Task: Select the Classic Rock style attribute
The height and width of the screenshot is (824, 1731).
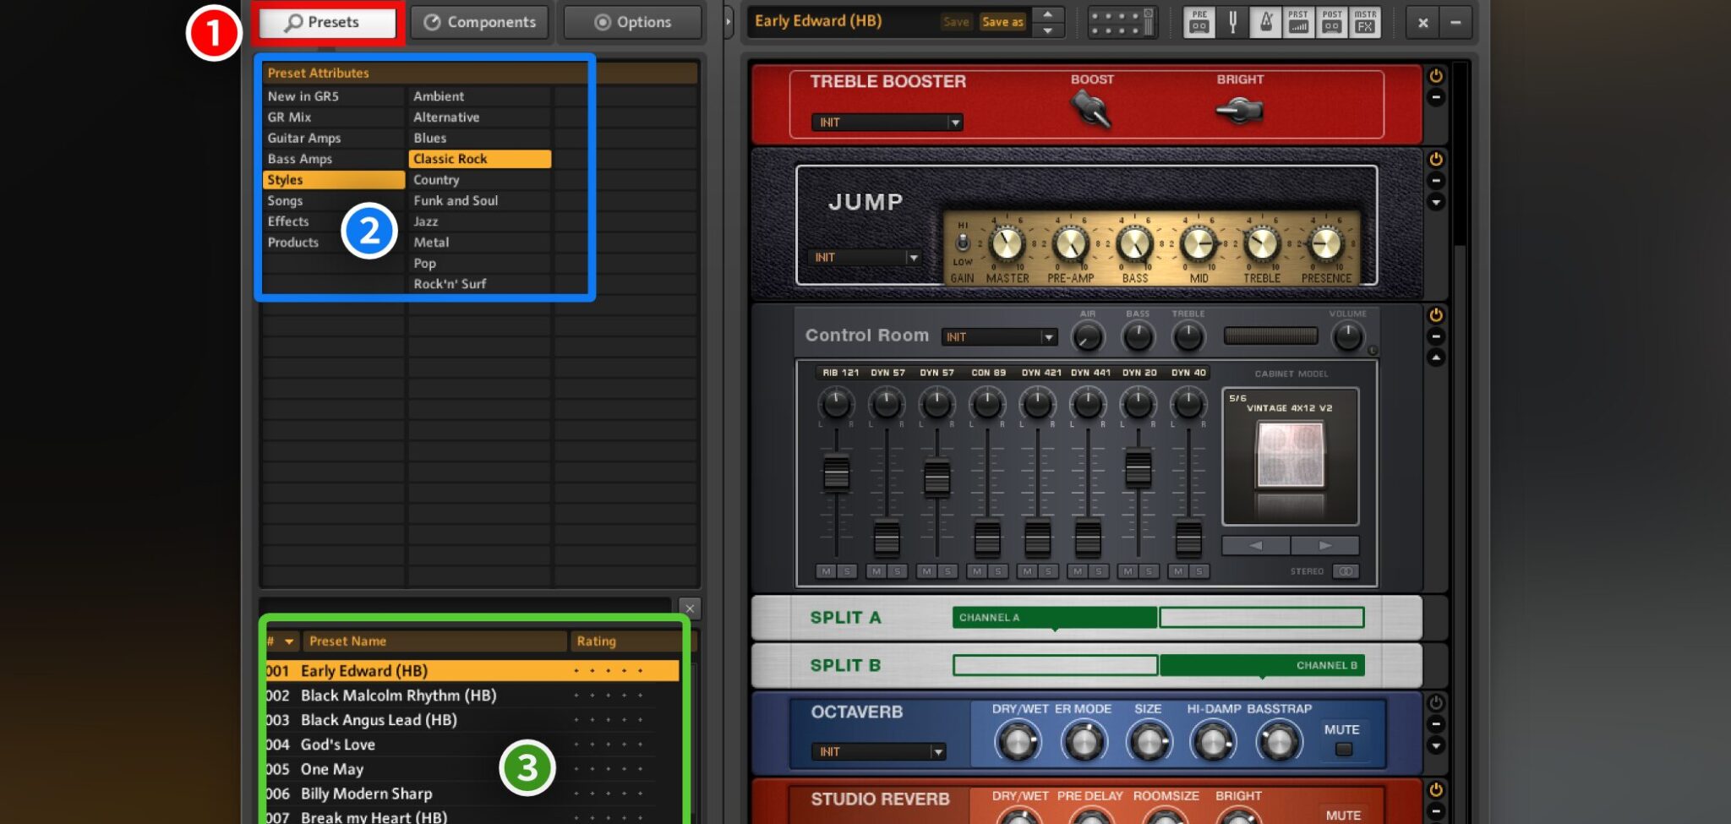Action: coord(479,158)
